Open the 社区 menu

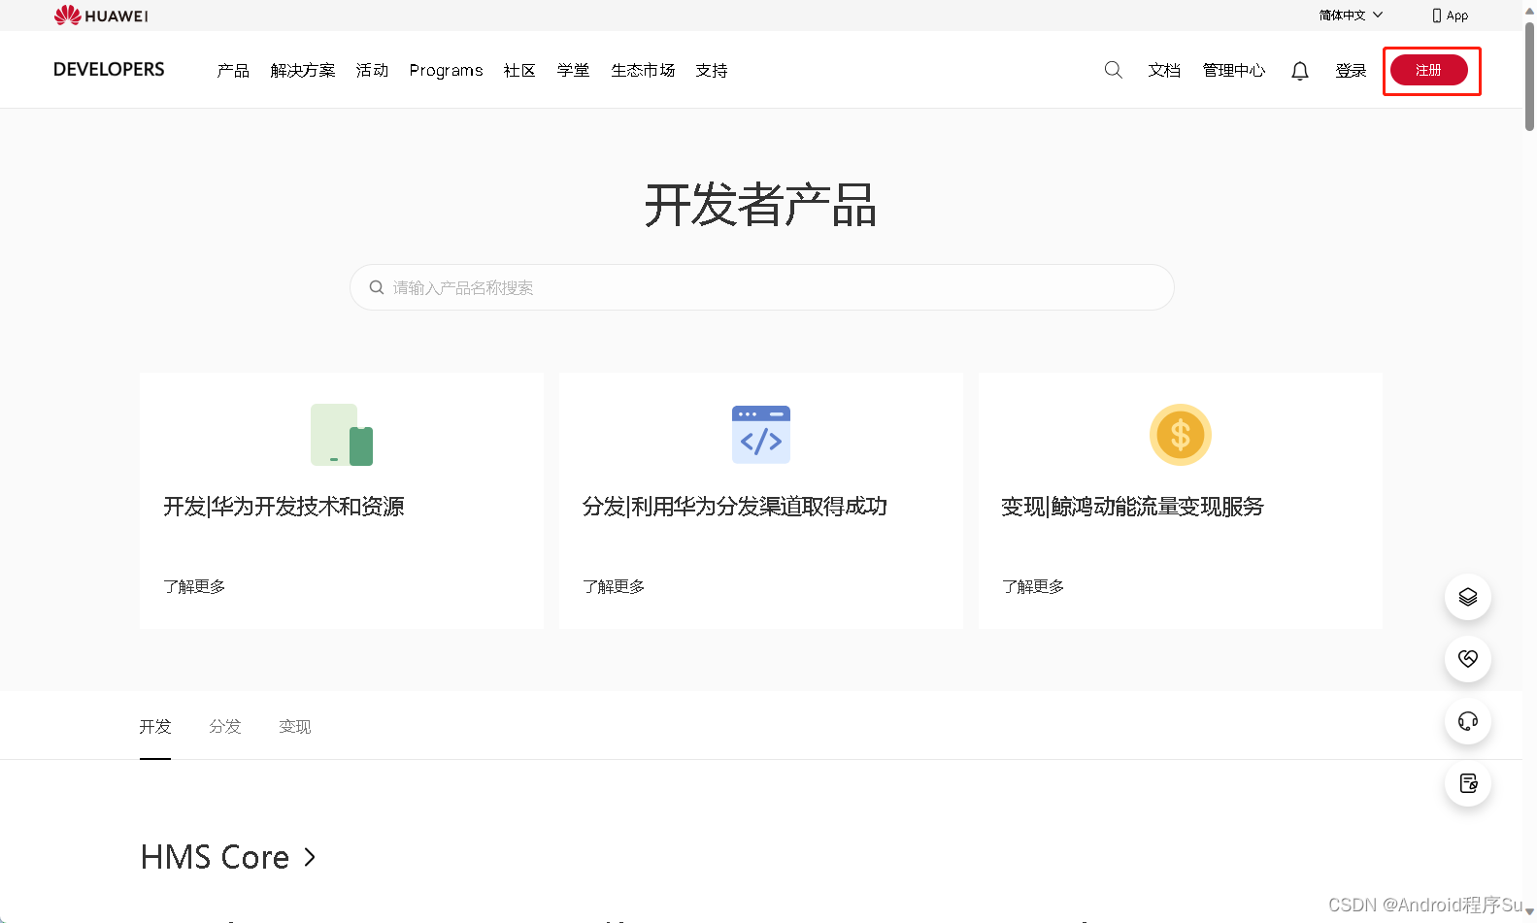[x=519, y=70]
